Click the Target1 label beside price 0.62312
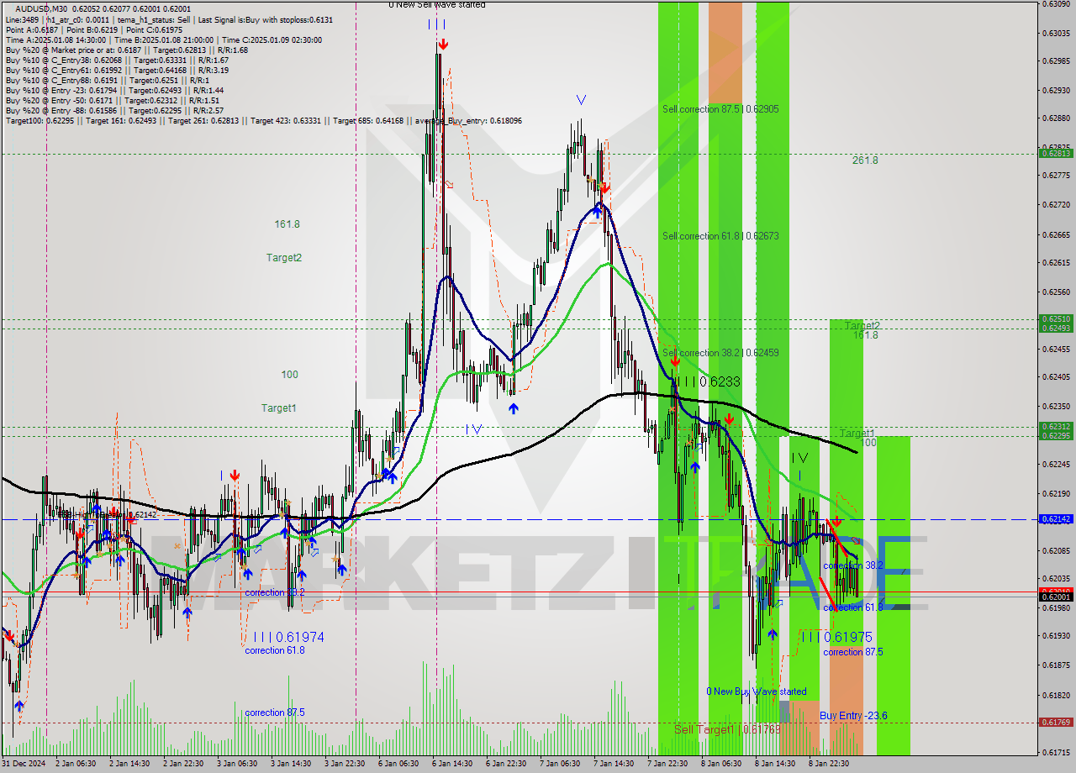 point(857,434)
